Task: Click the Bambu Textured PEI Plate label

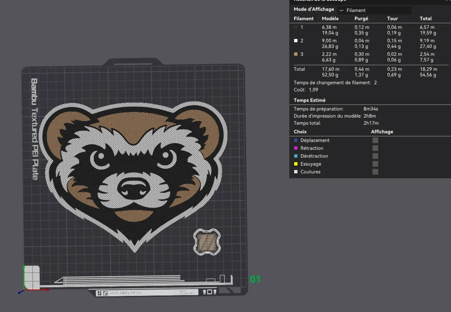Action: 35,129
